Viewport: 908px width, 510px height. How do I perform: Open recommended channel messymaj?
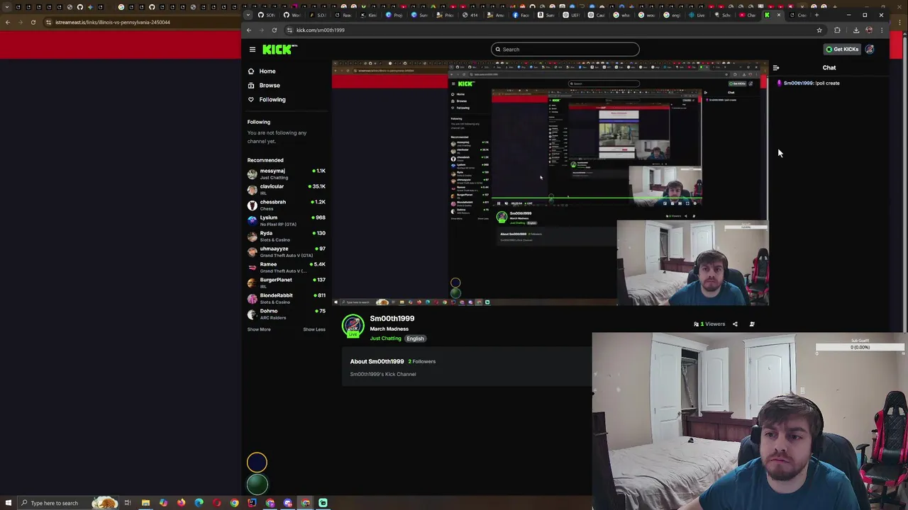(x=287, y=174)
